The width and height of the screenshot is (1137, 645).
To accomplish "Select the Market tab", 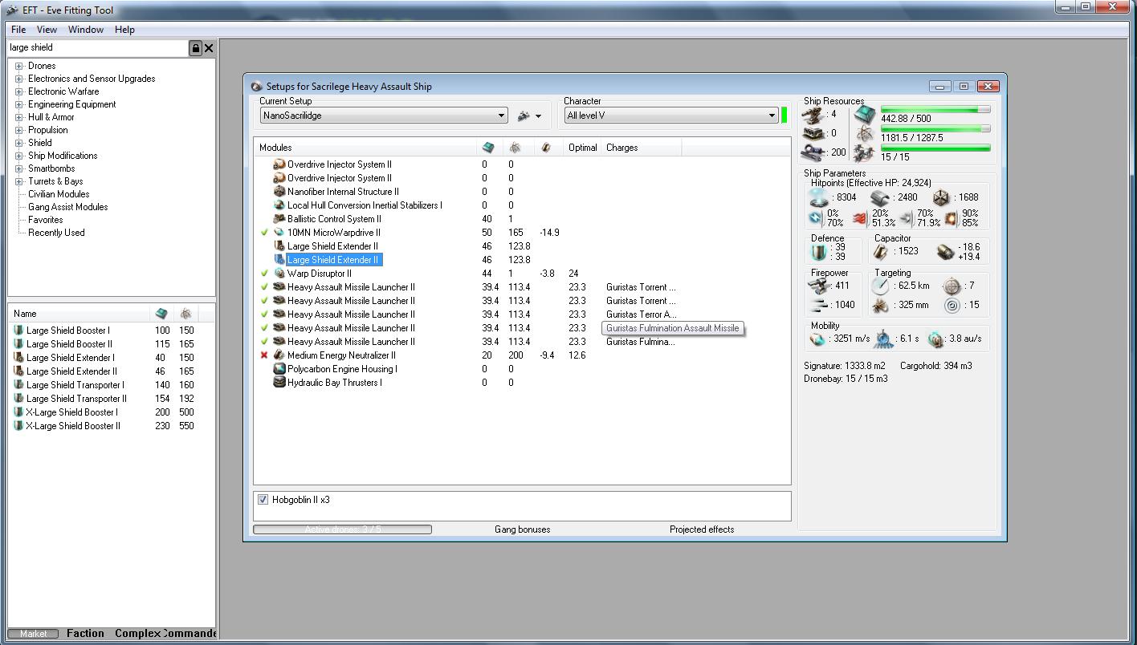I will click(33, 634).
